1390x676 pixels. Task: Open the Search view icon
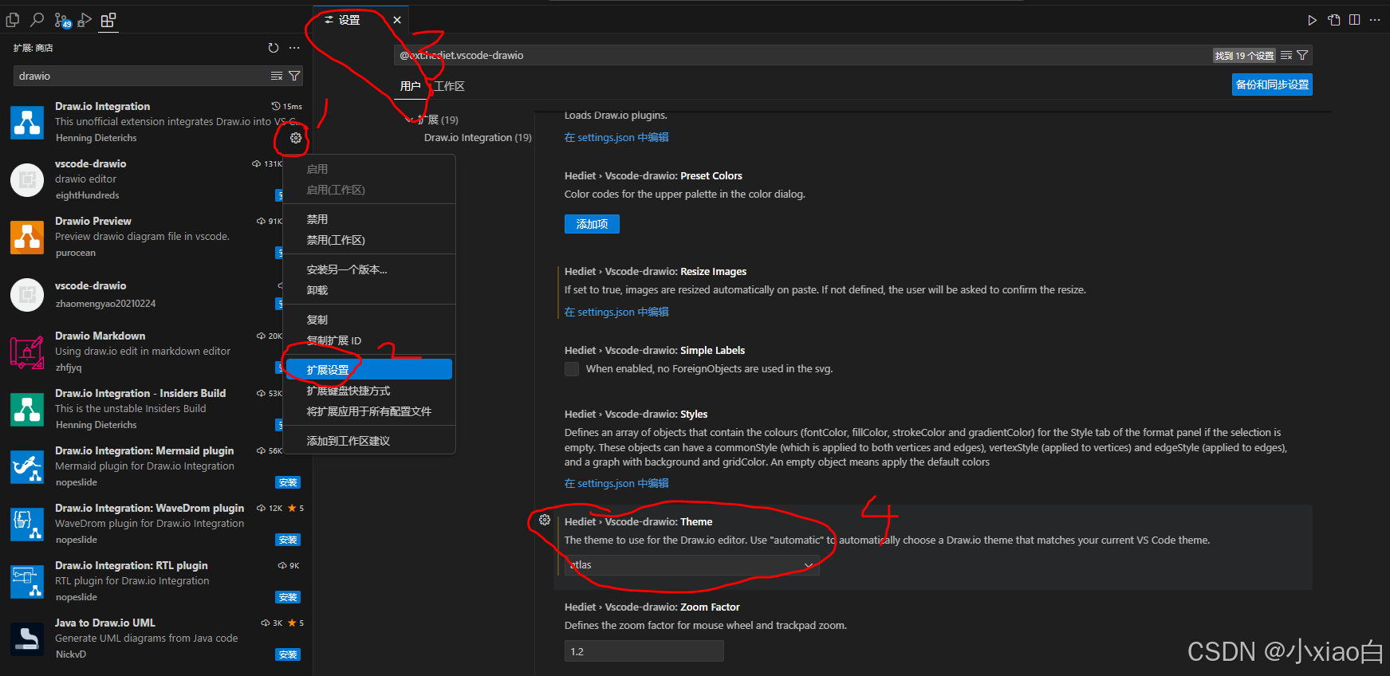37,20
